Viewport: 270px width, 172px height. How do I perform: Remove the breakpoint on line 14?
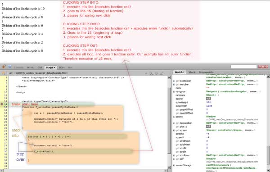coord(2,104)
